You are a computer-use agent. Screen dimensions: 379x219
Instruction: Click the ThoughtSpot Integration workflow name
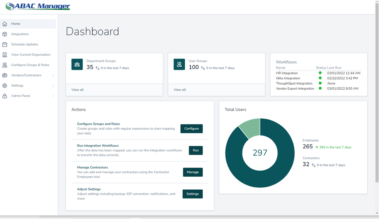click(x=294, y=83)
